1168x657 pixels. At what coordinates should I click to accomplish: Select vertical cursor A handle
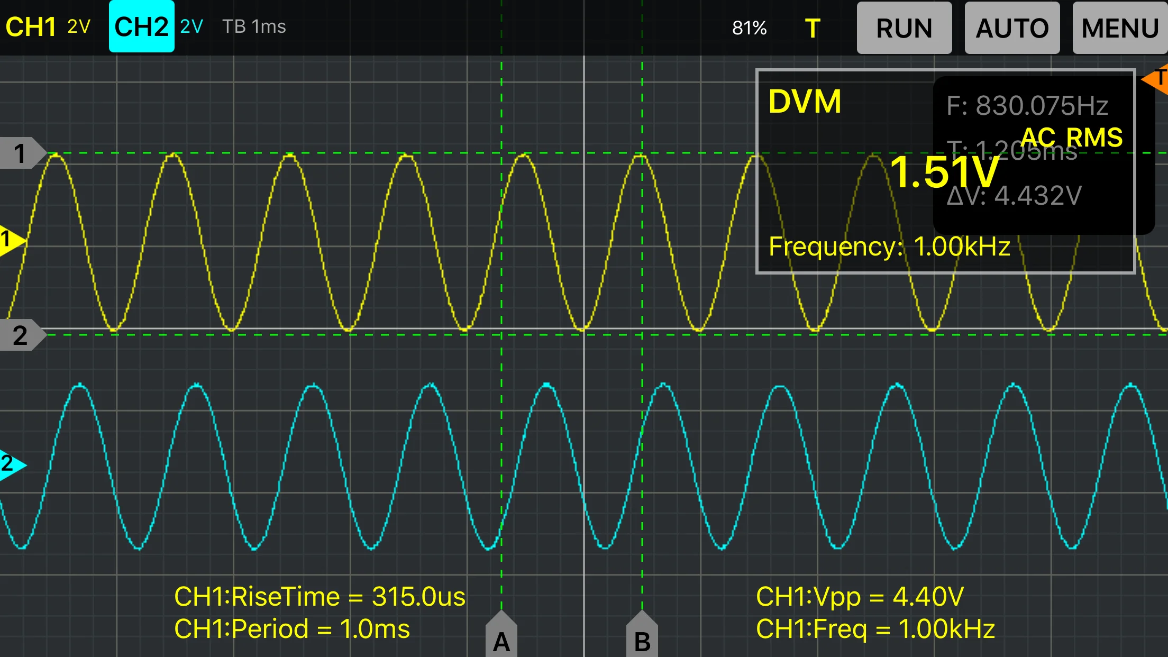(x=501, y=637)
